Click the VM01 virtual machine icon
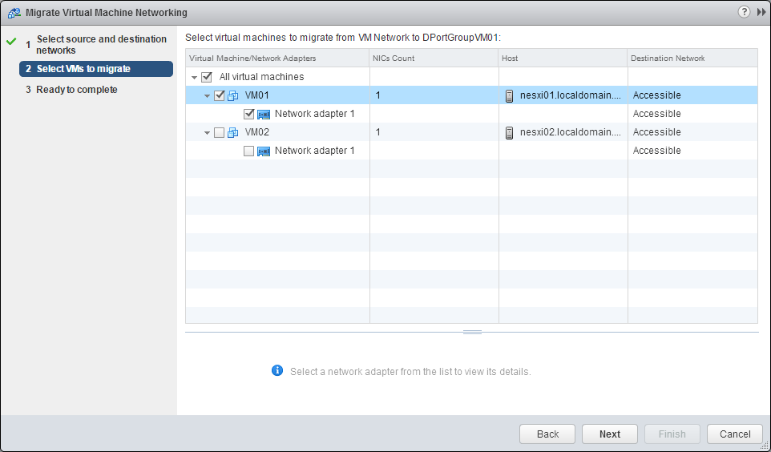The height and width of the screenshot is (452, 771). point(233,95)
